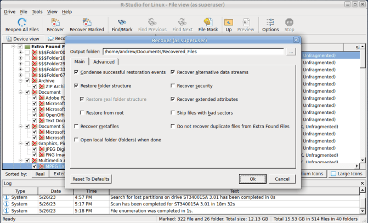Uncheck Recover extended attributes
Viewport: 368px width, 223px height.
(173, 99)
